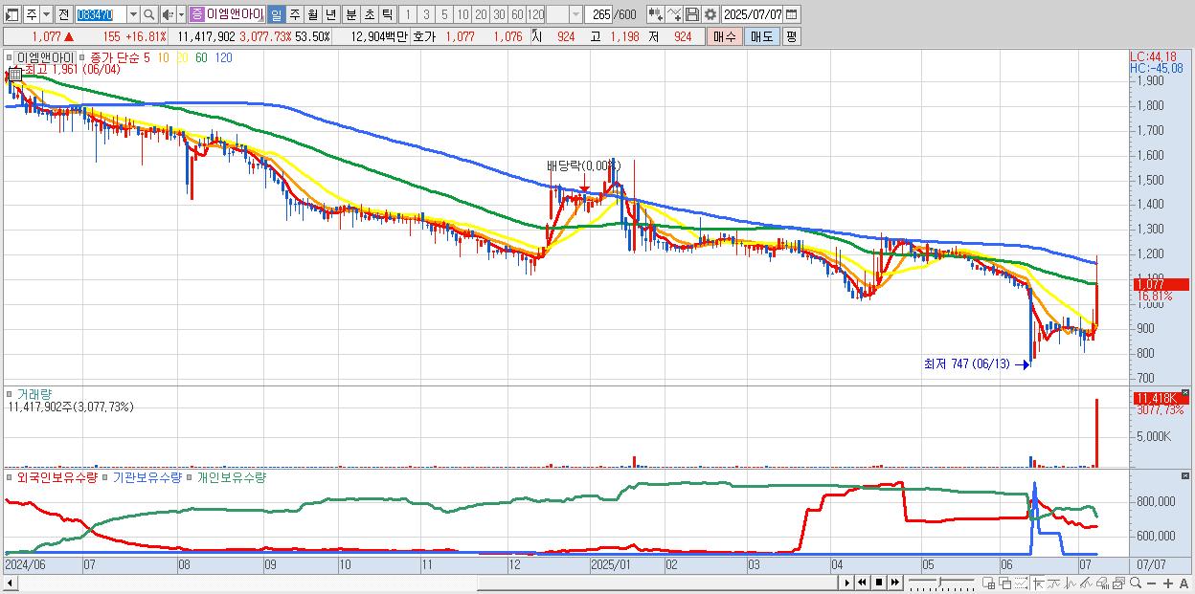Click the save chart floppy icon
Screen dimensions: 1195x594
pyautogui.click(x=691, y=14)
